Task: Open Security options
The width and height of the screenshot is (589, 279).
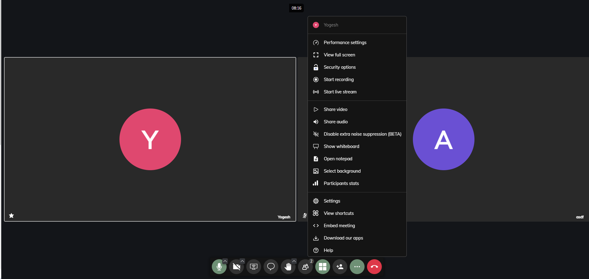Action: [x=339, y=67]
